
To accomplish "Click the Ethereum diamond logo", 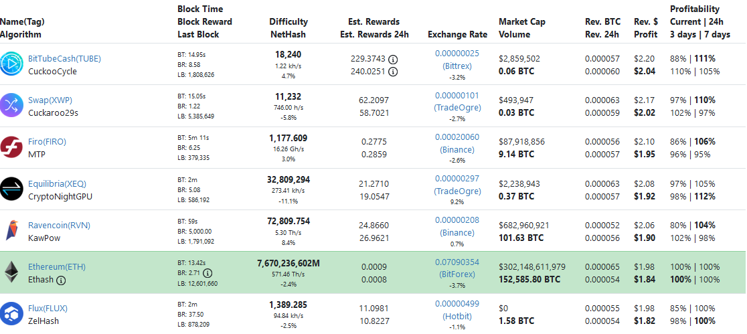I will pos(12,272).
